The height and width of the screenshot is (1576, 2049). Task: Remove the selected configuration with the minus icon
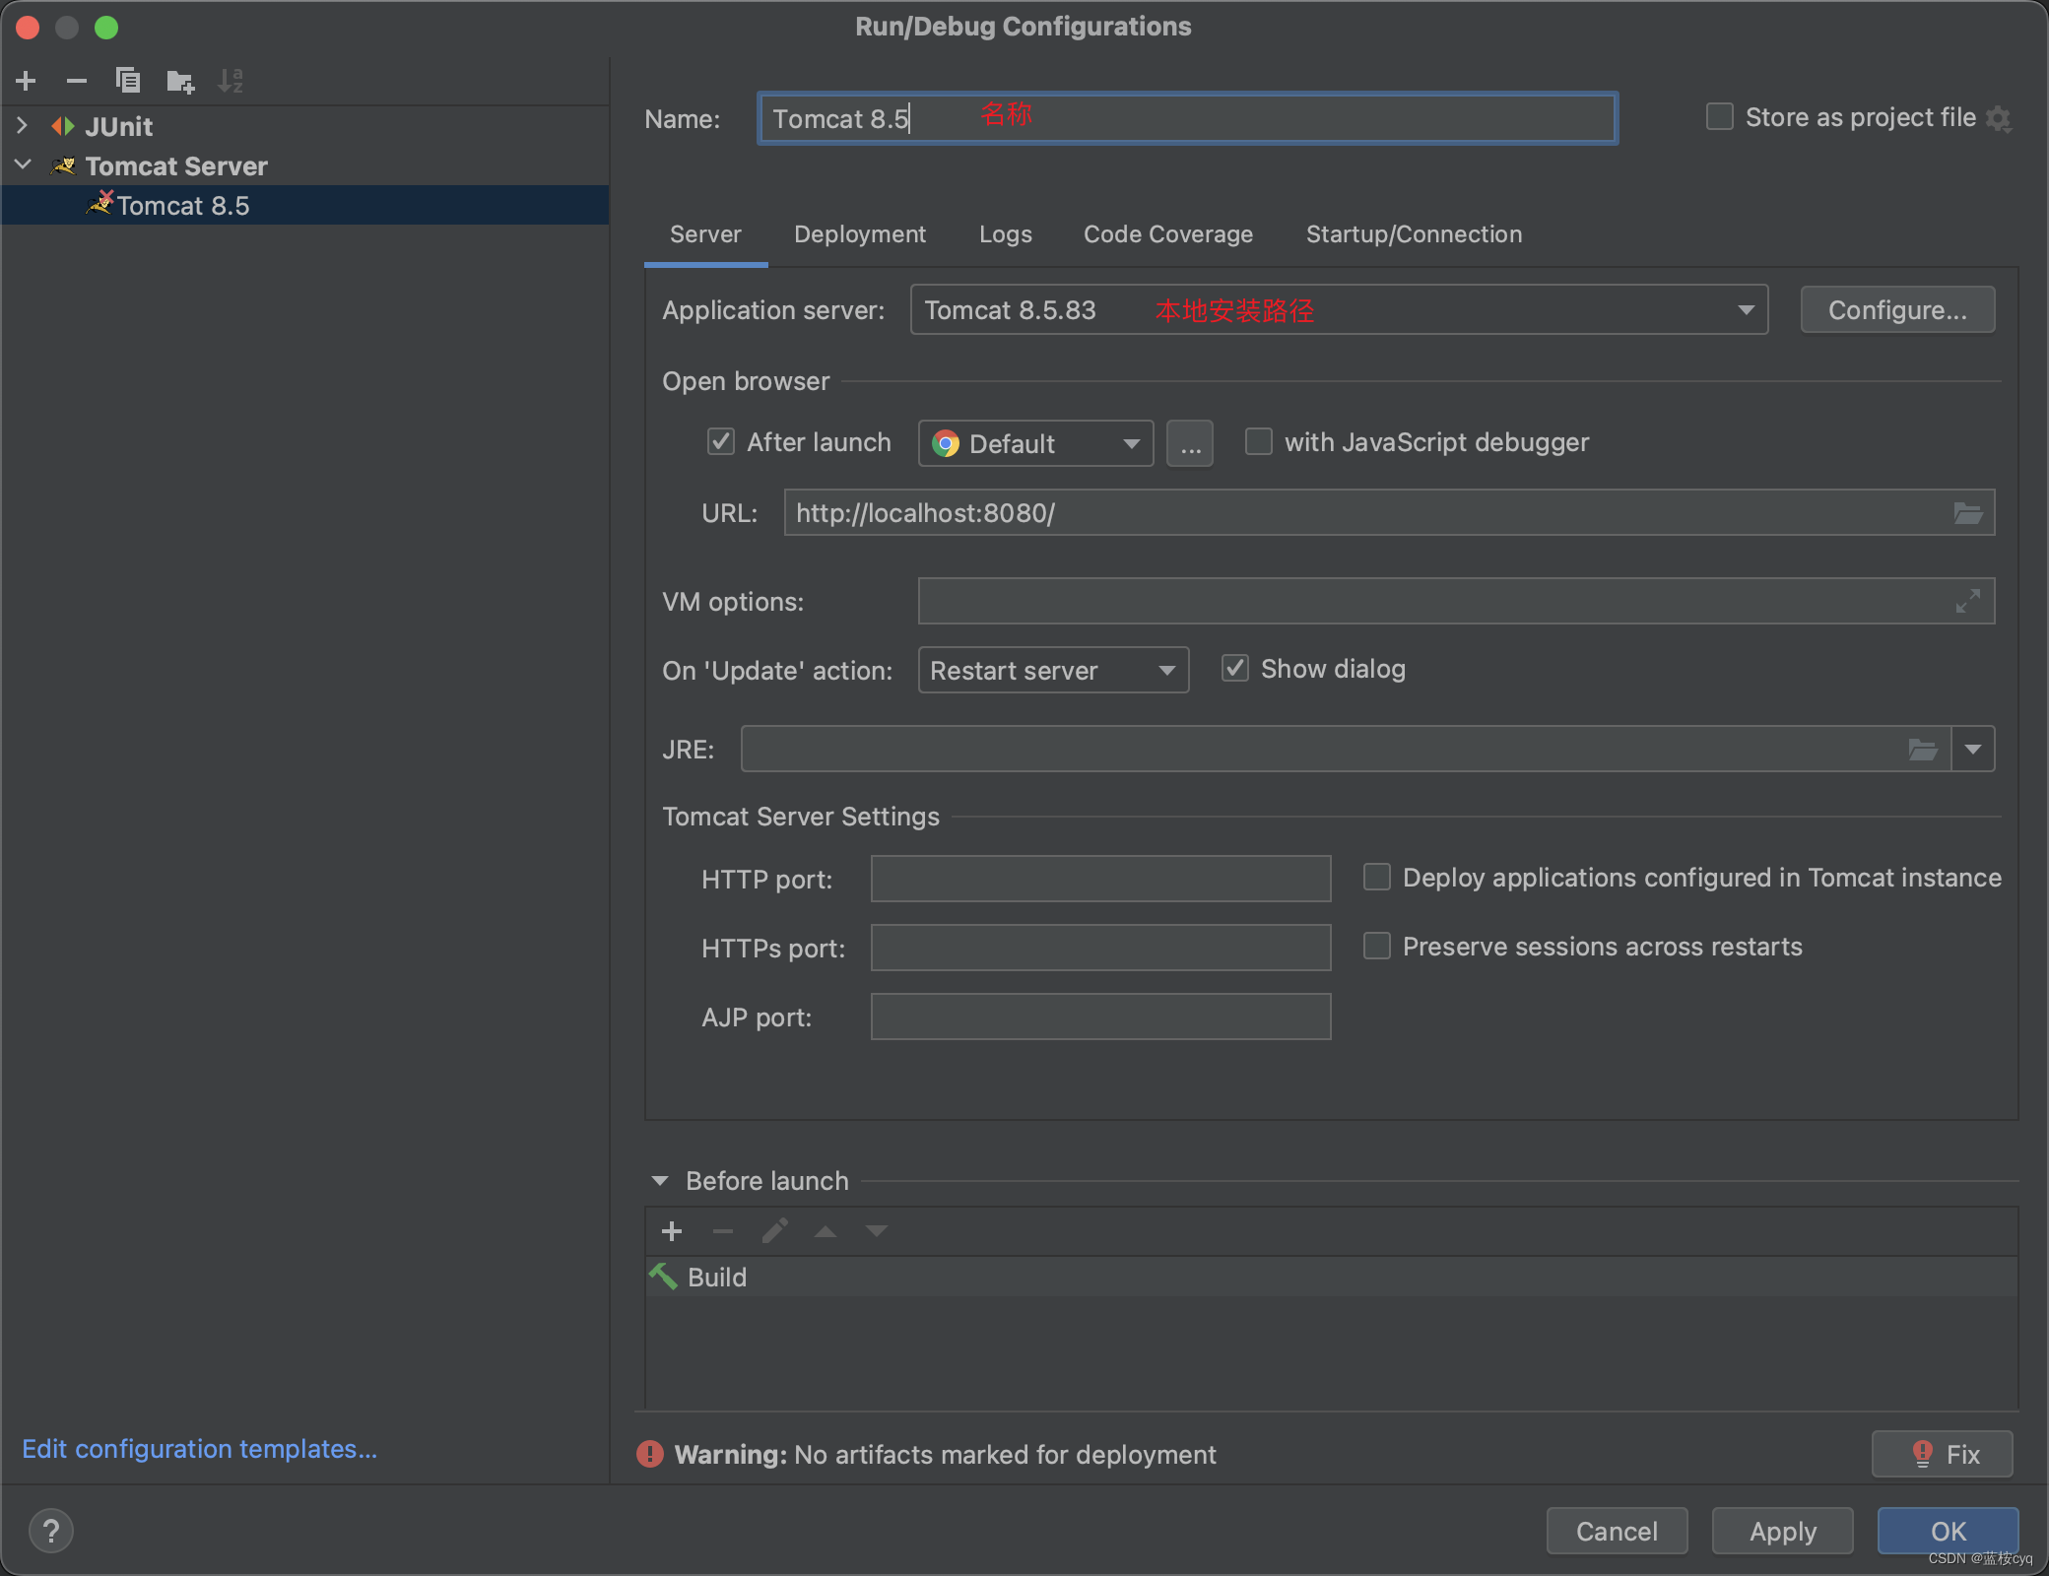click(x=77, y=81)
